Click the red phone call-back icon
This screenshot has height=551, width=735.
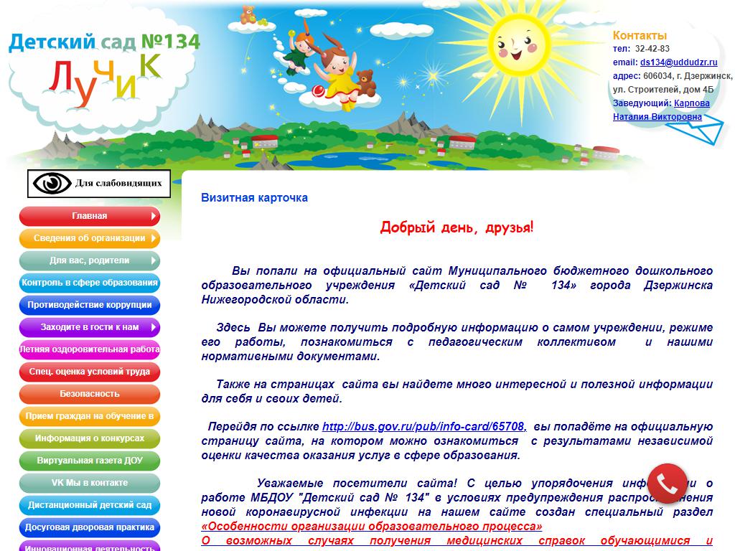(x=668, y=485)
